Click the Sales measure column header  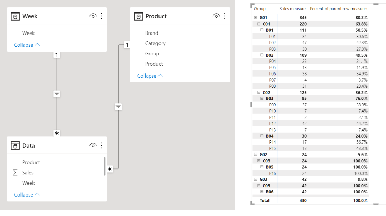[x=293, y=9]
